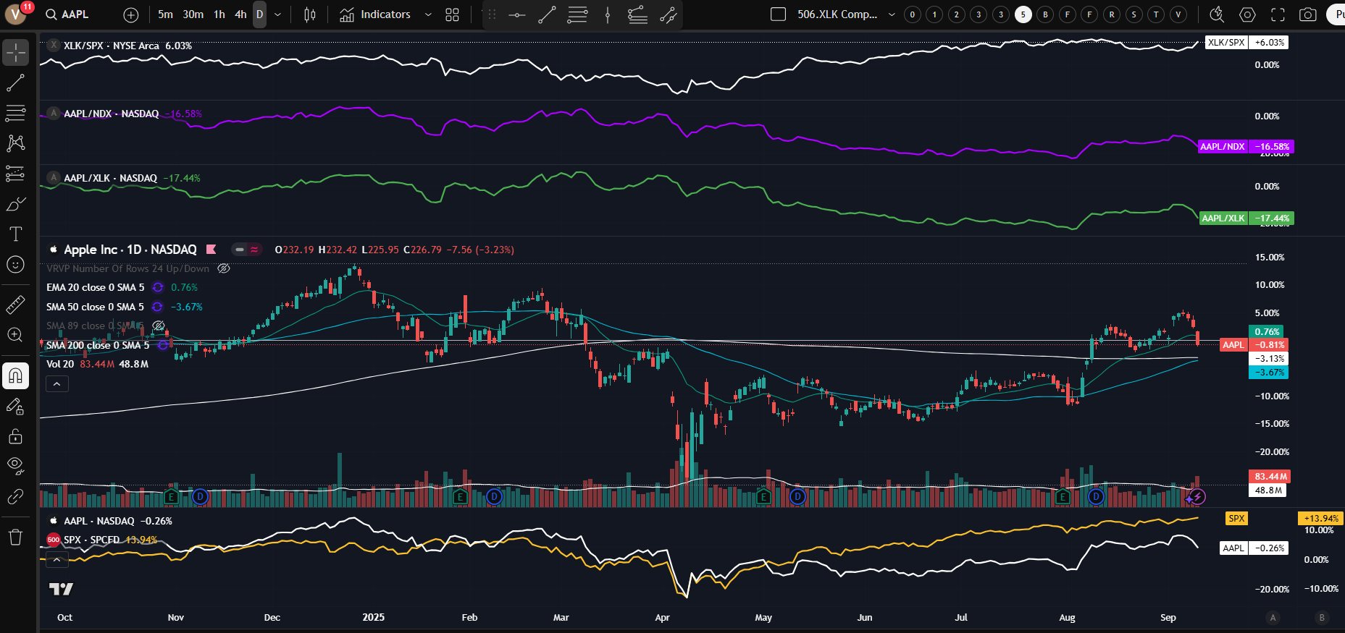Click the AAPL symbol search
The width and height of the screenshot is (1345, 633).
67,14
